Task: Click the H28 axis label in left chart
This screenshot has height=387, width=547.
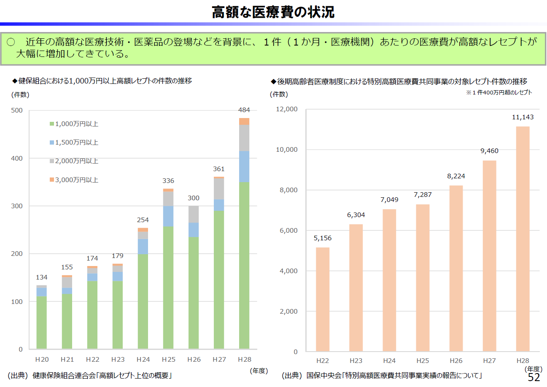Action: click(244, 360)
